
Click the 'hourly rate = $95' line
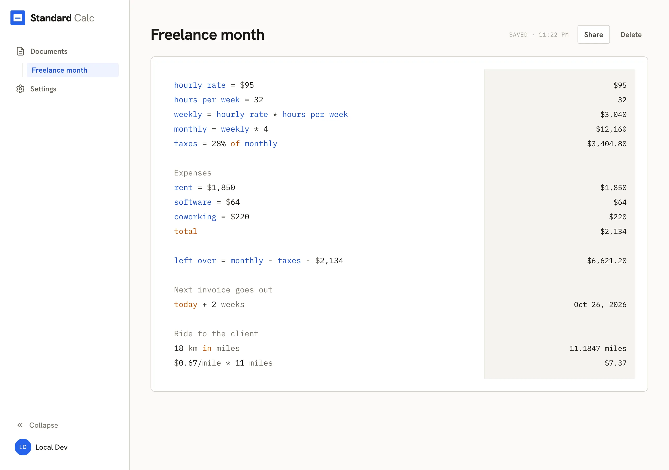pos(214,85)
